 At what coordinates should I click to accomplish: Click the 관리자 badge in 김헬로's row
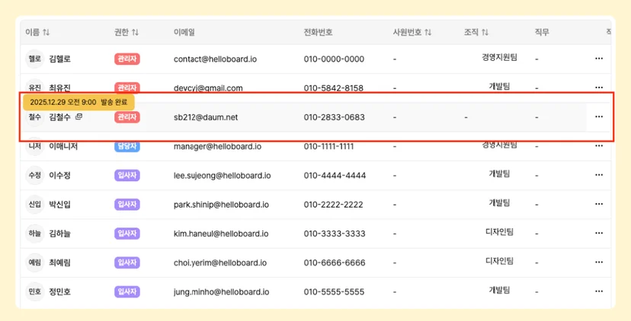click(127, 59)
